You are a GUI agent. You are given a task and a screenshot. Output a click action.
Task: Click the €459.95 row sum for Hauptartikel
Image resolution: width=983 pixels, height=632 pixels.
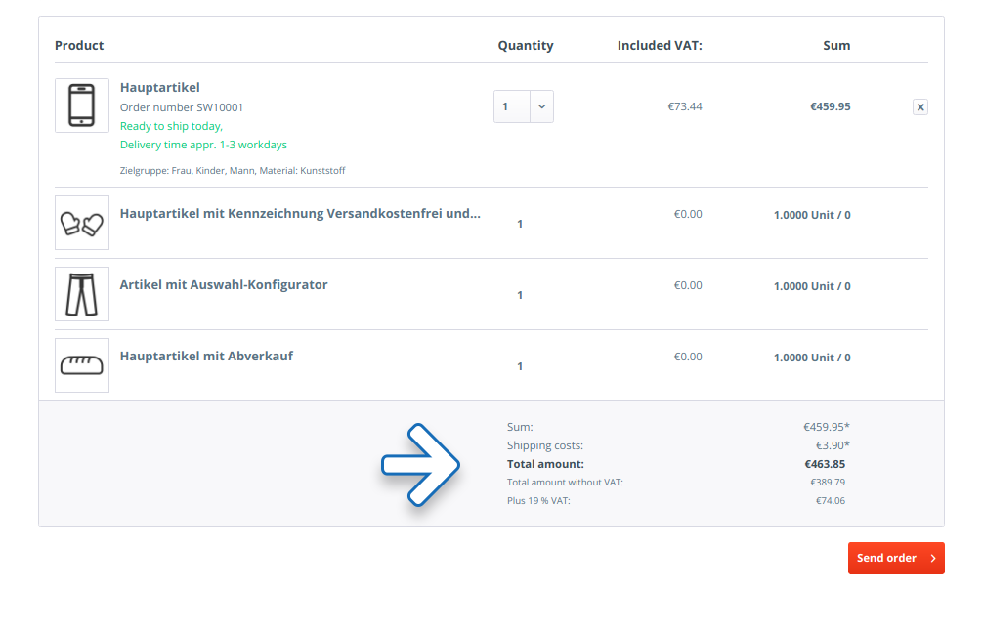[x=830, y=106]
